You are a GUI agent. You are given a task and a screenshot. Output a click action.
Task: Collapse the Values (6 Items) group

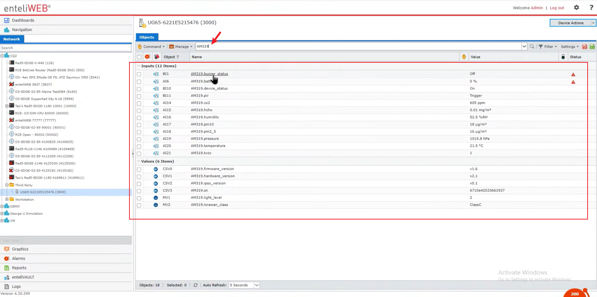tap(138, 161)
